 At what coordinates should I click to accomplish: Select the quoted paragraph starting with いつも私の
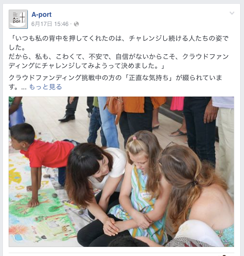click(x=119, y=52)
